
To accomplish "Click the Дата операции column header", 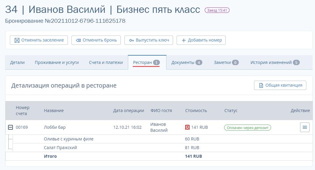I will click(129, 111).
